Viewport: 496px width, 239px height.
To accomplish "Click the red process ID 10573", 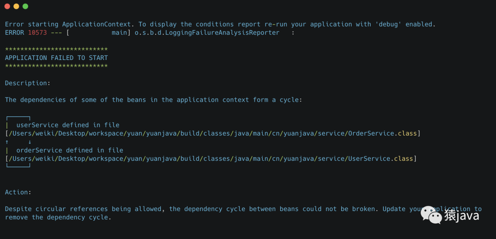I will [x=37, y=33].
